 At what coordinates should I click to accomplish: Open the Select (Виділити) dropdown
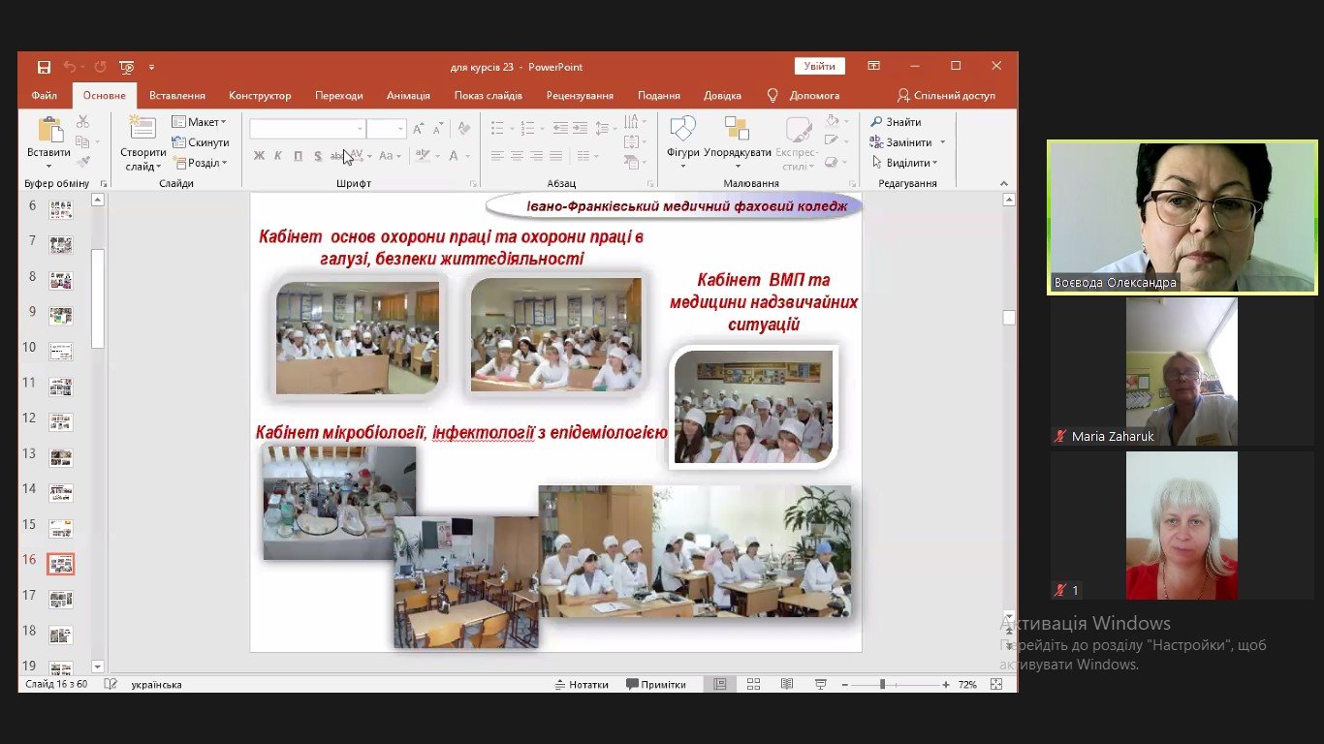coord(905,163)
